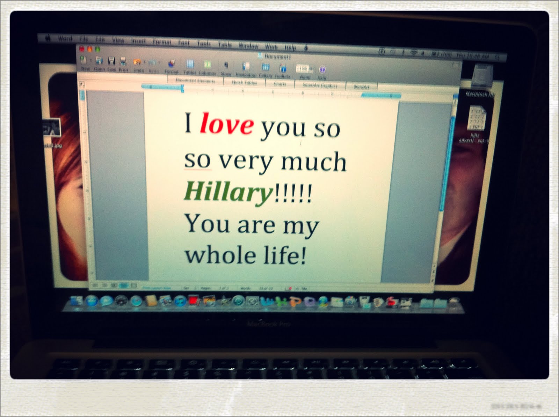This screenshot has width=559, height=417.
Task: Open the Trash in the Dock
Action: (x=454, y=304)
